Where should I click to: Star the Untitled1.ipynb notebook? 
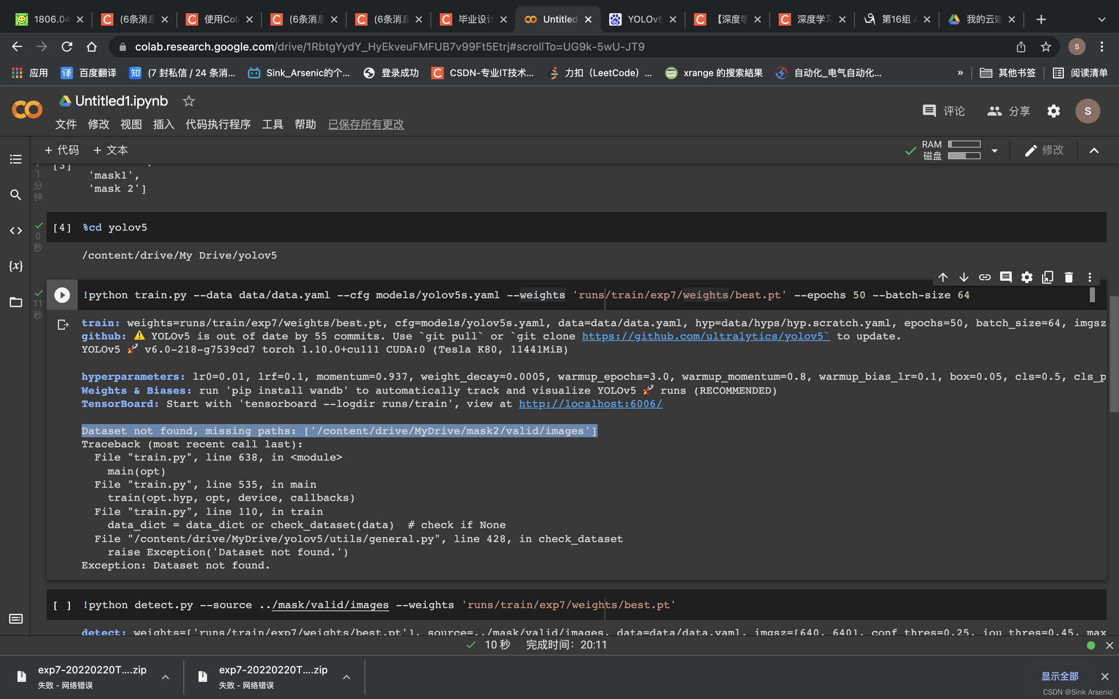pyautogui.click(x=189, y=101)
